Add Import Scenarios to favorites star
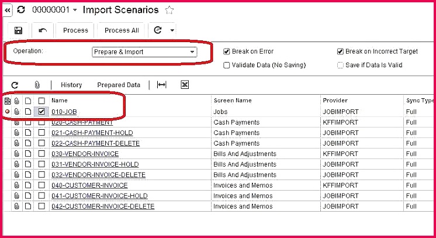 pyautogui.click(x=169, y=10)
